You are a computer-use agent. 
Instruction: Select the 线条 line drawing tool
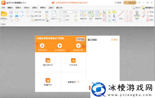tap(121, 15)
